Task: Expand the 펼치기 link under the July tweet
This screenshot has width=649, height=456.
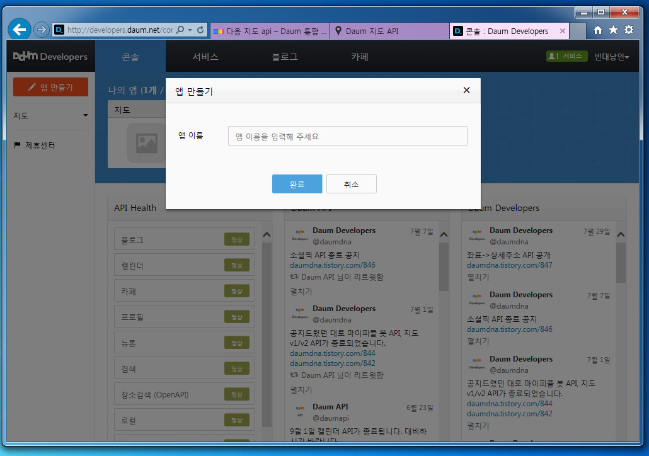Action: pos(301,291)
